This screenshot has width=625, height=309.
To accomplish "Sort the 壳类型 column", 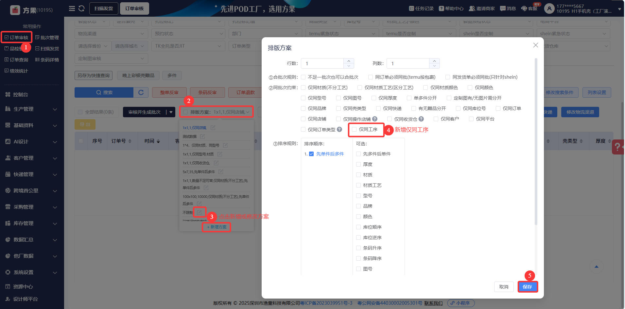I will pos(581,141).
